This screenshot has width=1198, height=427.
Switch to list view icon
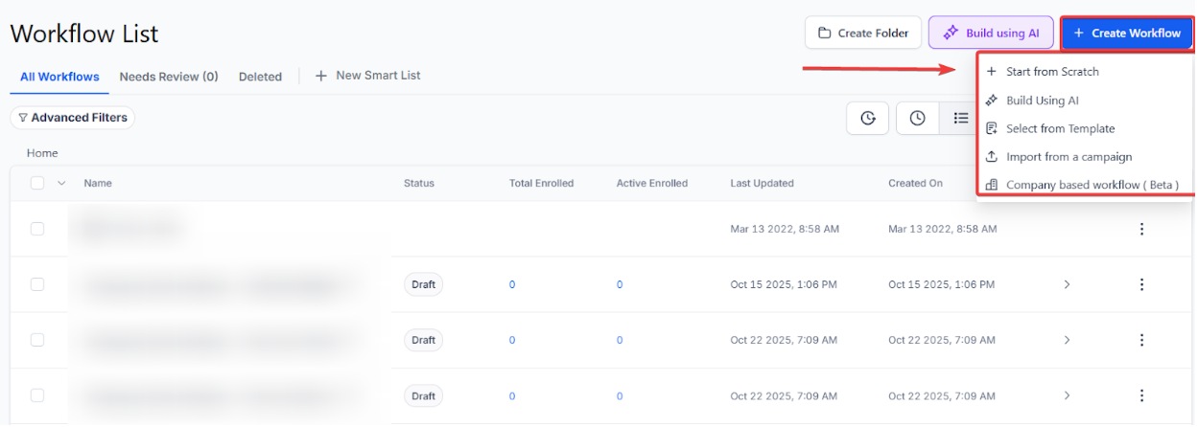960,118
